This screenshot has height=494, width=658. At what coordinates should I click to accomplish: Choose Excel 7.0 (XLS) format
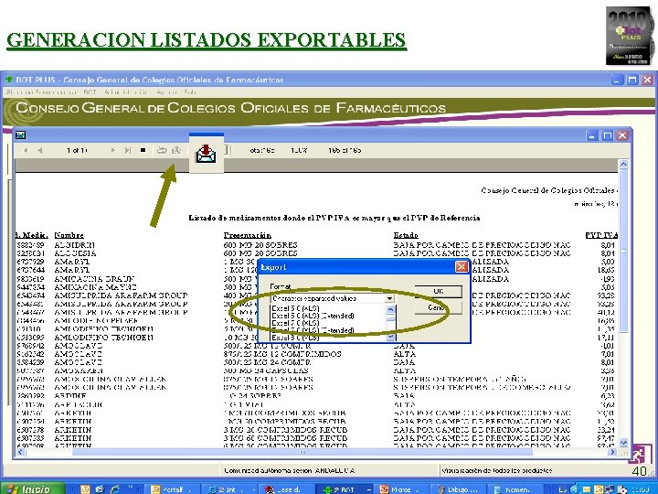coord(295,323)
